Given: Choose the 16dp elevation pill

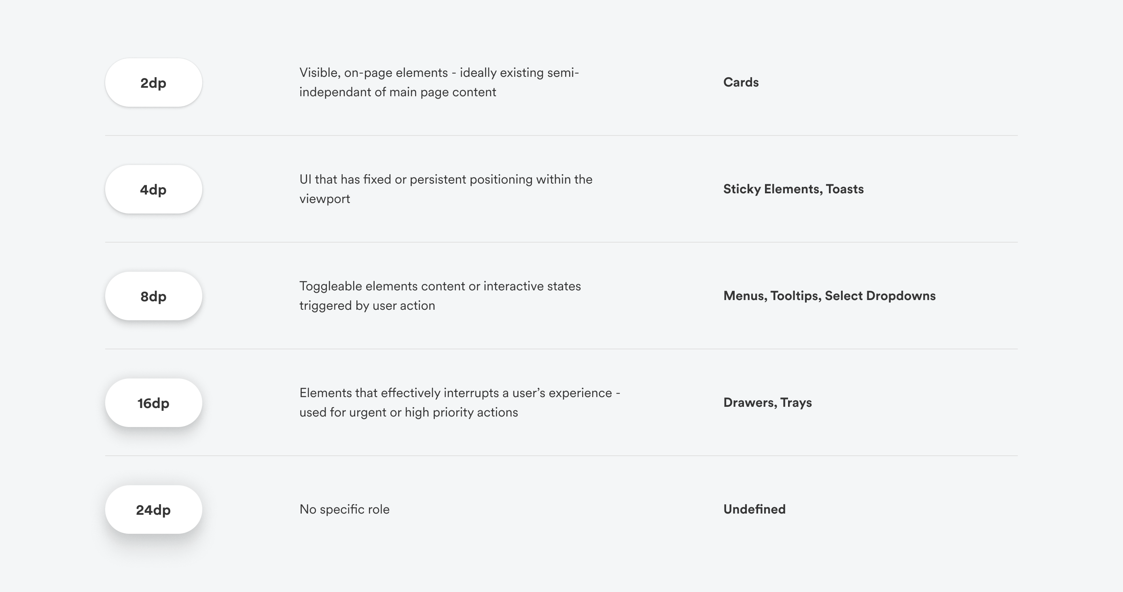Looking at the screenshot, I should (x=153, y=403).
